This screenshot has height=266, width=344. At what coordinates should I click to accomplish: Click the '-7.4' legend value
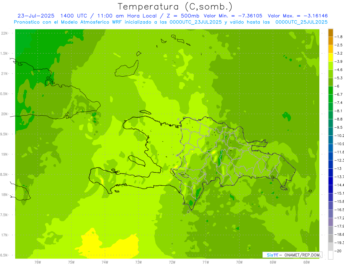tap(339, 102)
